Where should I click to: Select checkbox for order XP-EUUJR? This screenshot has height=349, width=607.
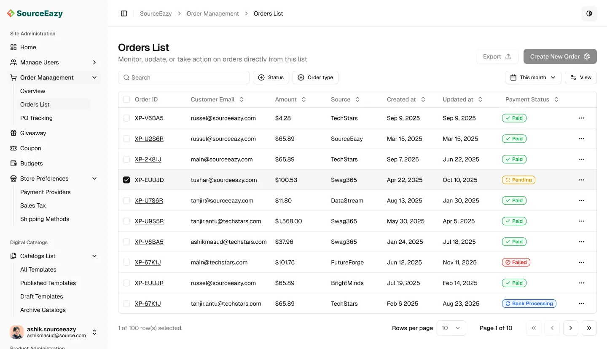click(126, 283)
